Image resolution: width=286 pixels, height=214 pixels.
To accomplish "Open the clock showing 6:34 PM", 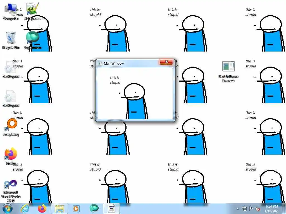I will [272, 209].
